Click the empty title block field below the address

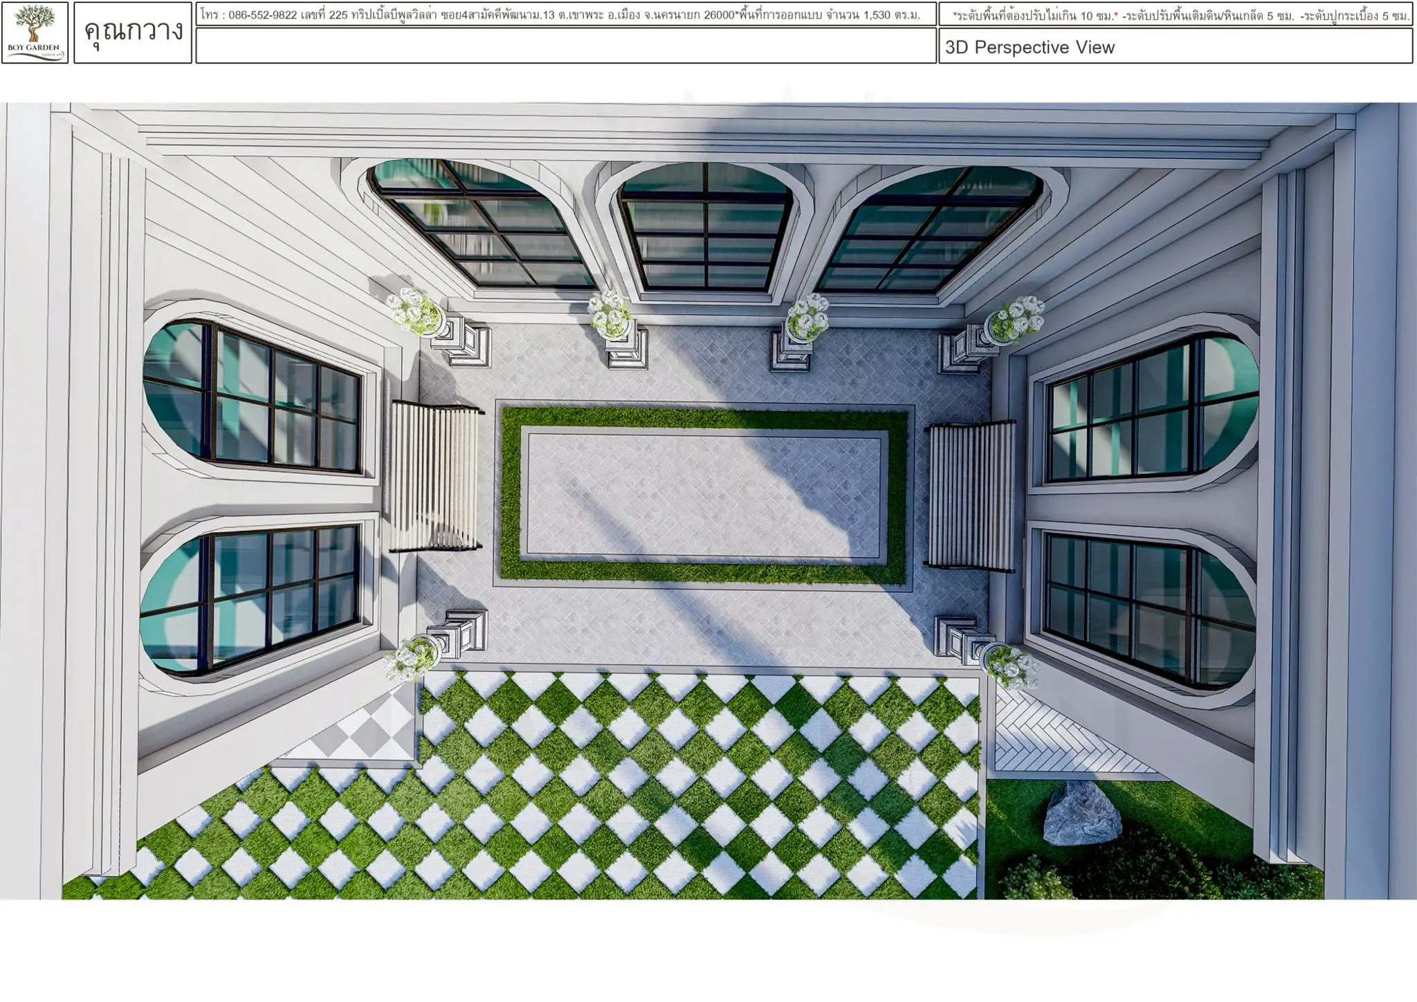pyautogui.click(x=565, y=46)
